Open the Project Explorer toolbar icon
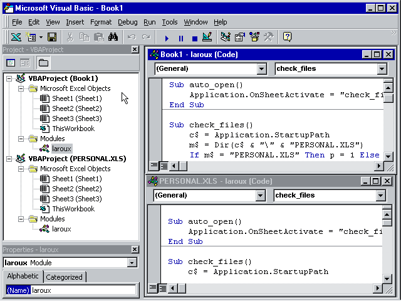401x301 pixels. (x=226, y=37)
